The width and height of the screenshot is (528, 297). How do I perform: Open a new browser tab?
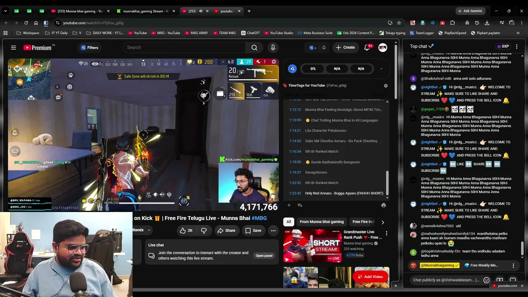tap(249, 11)
